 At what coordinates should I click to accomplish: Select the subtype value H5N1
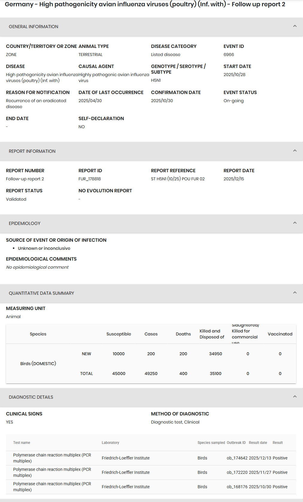(x=156, y=80)
